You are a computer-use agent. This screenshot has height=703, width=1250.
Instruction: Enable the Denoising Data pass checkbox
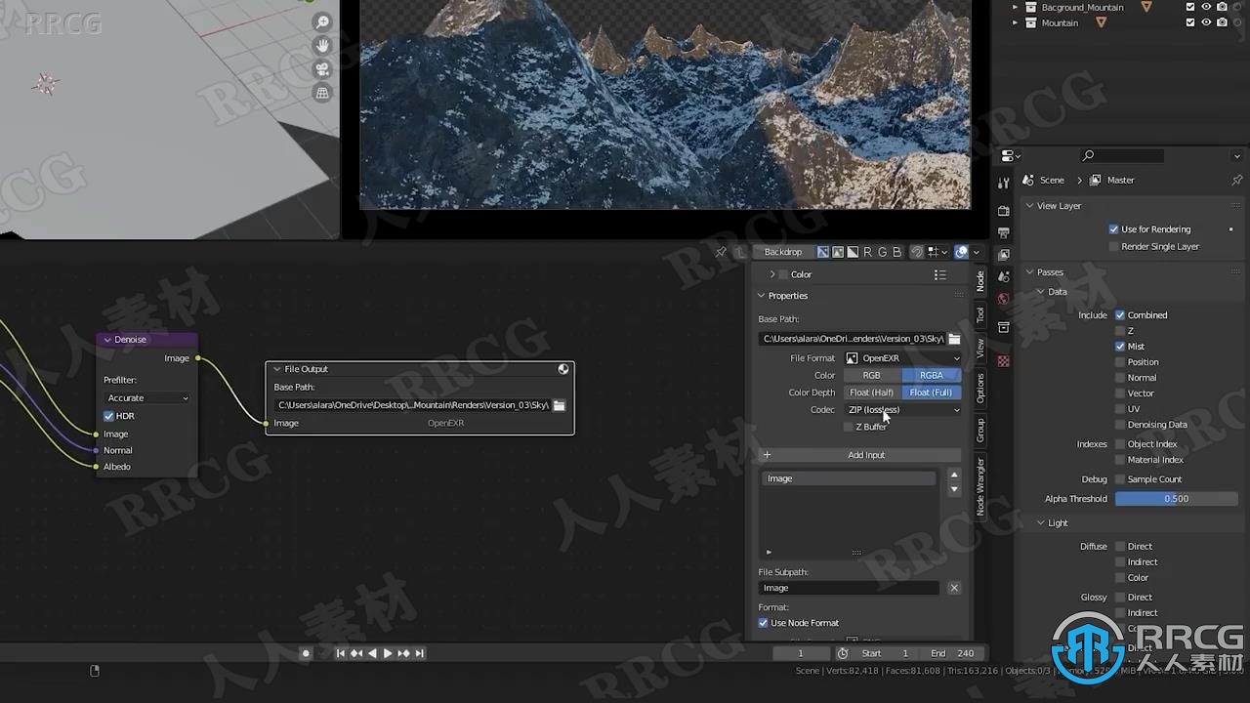(x=1120, y=425)
